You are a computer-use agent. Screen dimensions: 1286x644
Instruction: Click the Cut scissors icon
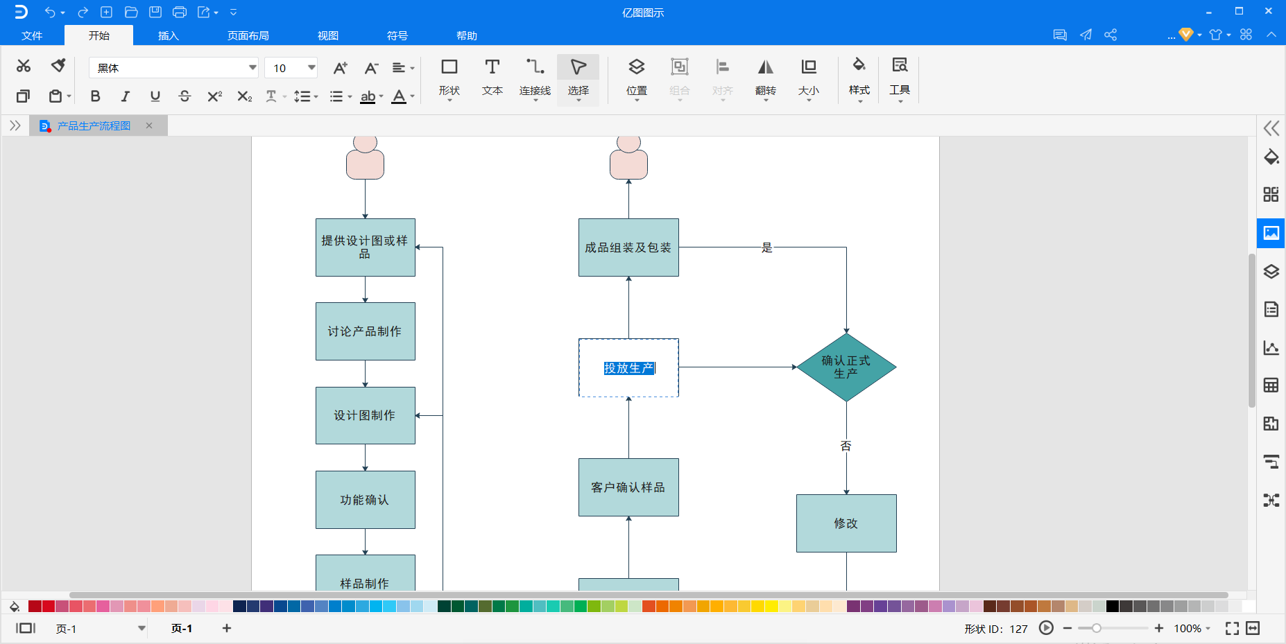[24, 66]
